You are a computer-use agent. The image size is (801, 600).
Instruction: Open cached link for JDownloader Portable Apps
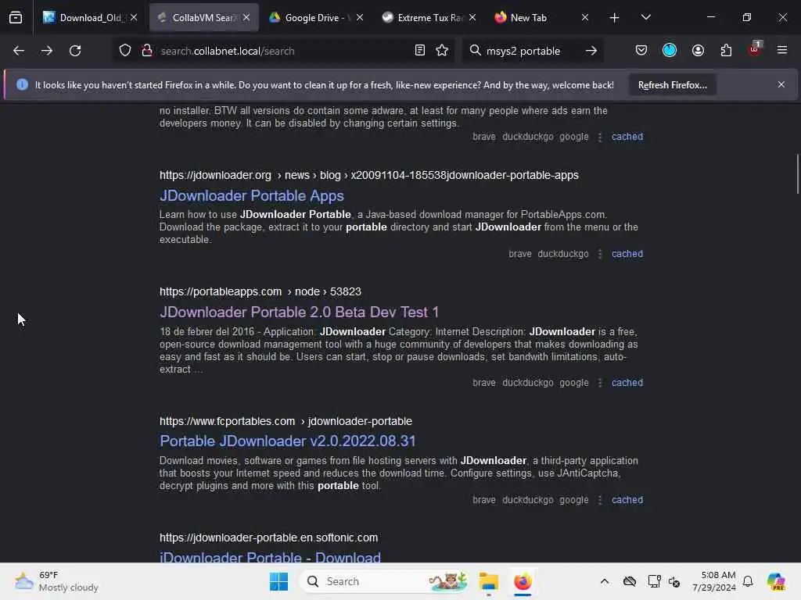(627, 254)
